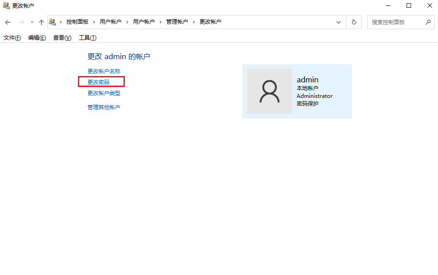Screen dimensions: 438x275
Task: Click the forward navigation arrow
Action: coord(21,21)
